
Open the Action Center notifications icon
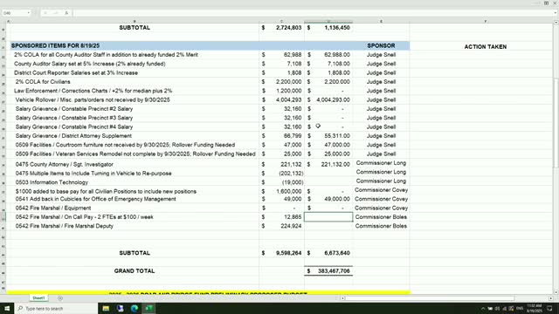coord(549,308)
